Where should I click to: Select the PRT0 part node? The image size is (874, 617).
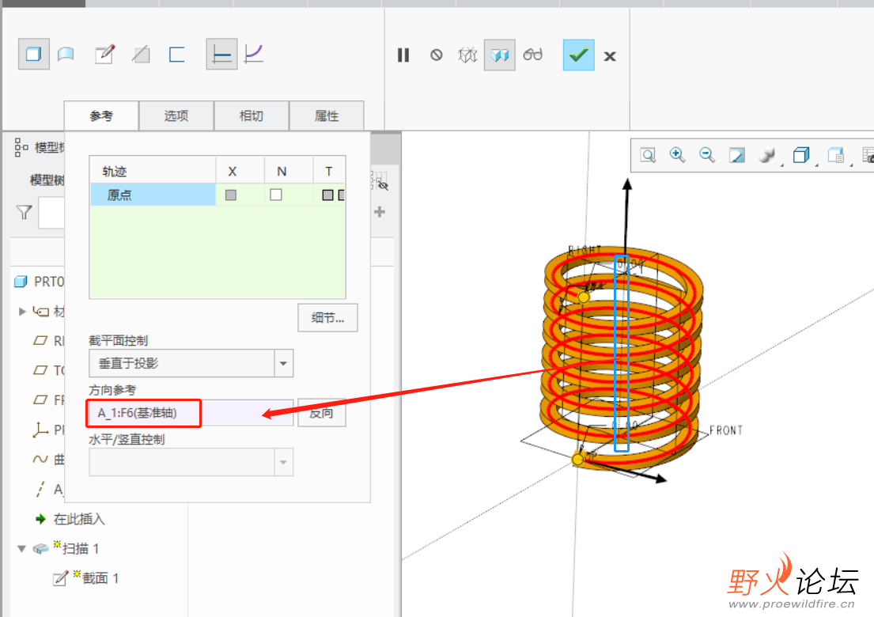[x=40, y=282]
